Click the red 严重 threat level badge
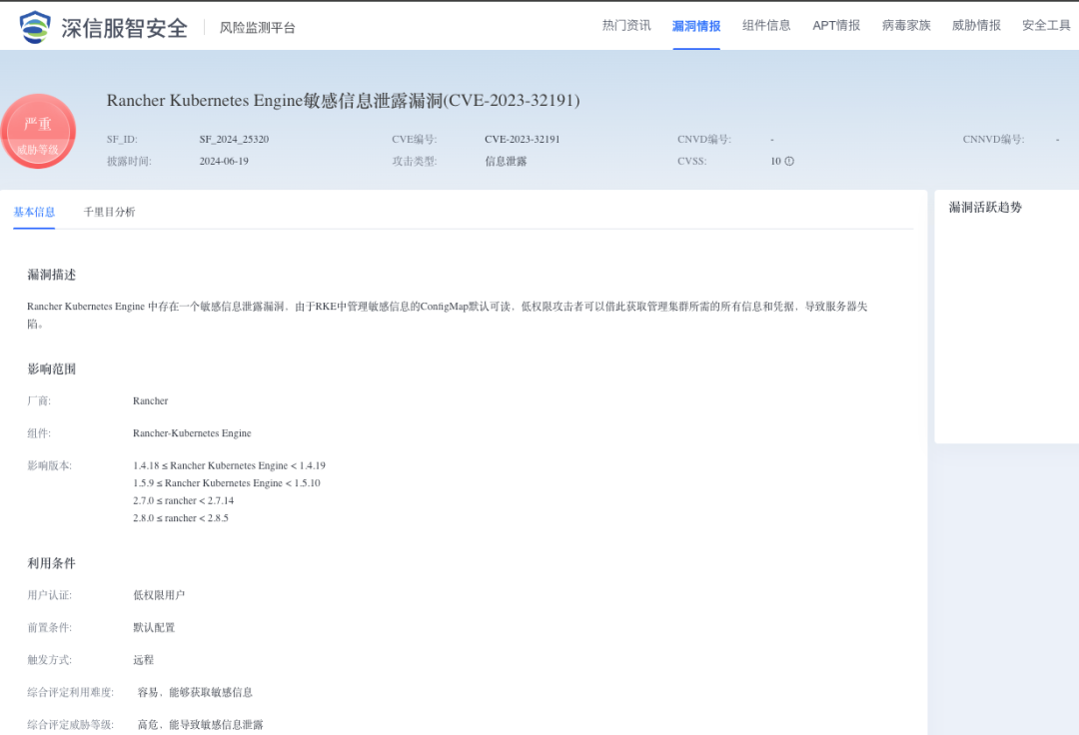This screenshot has width=1079, height=735. [38, 132]
